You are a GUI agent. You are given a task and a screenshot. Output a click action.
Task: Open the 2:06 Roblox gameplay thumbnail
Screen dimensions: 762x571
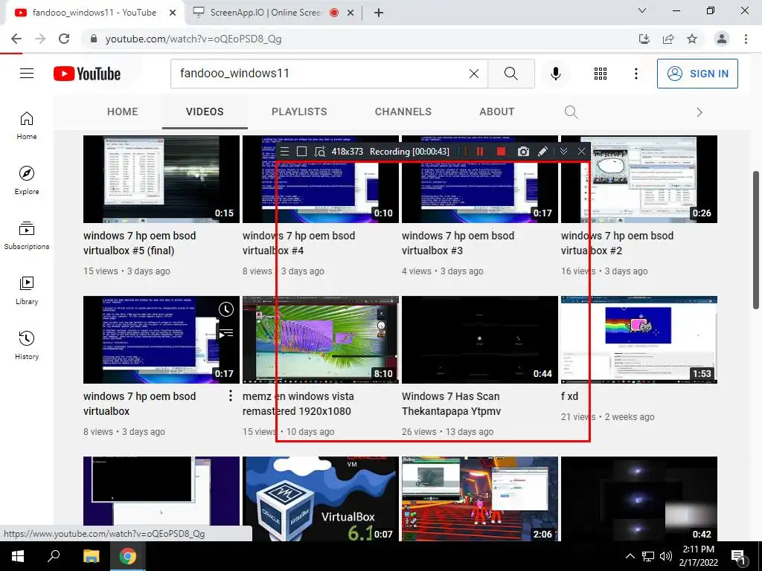tap(480, 499)
